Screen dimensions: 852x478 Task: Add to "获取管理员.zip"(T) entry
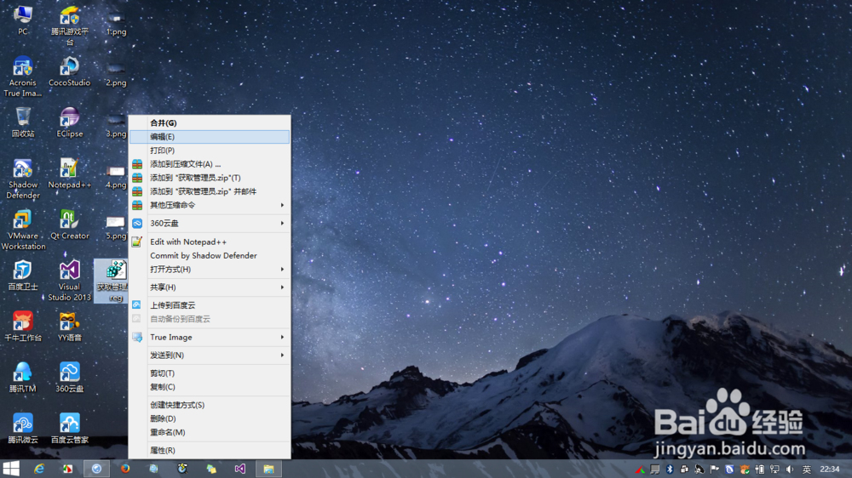click(x=210, y=178)
